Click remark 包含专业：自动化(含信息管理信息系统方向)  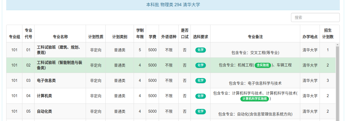(255, 114)
